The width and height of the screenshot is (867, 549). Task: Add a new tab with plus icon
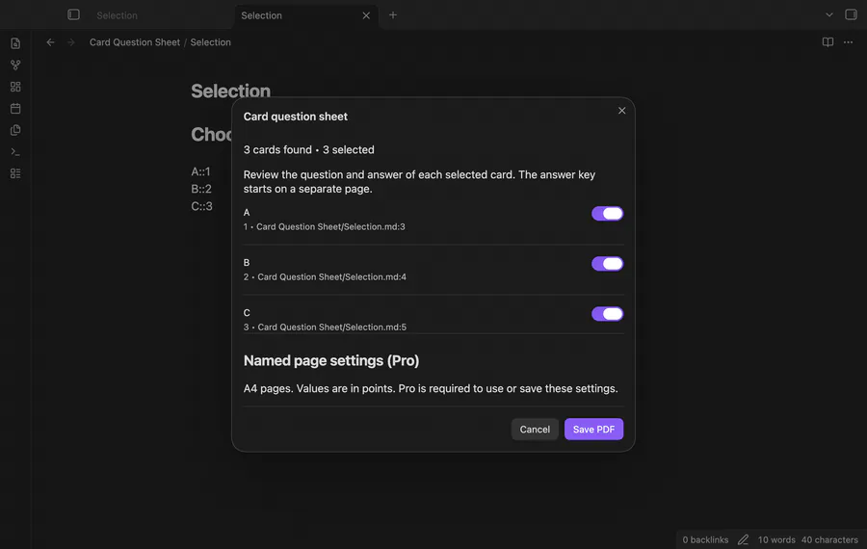coord(393,14)
